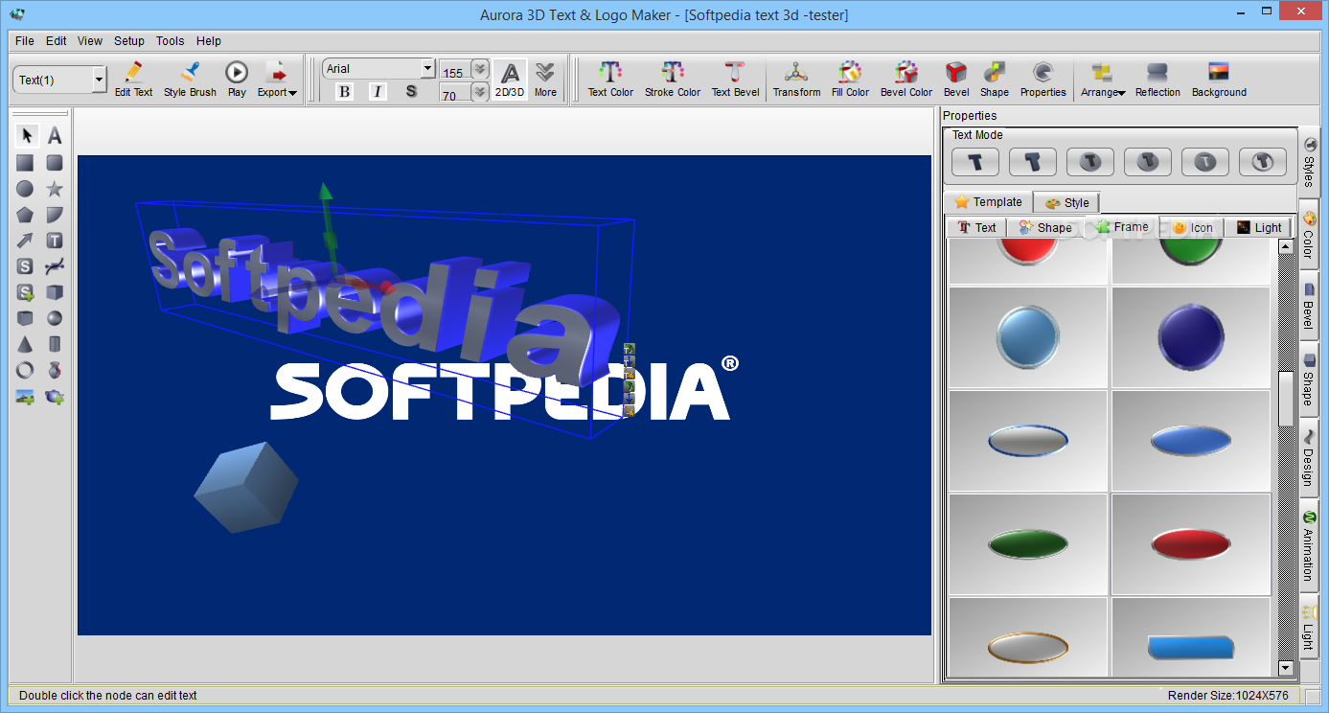1329x713 pixels.
Task: Toggle italic formatting
Action: 378,91
